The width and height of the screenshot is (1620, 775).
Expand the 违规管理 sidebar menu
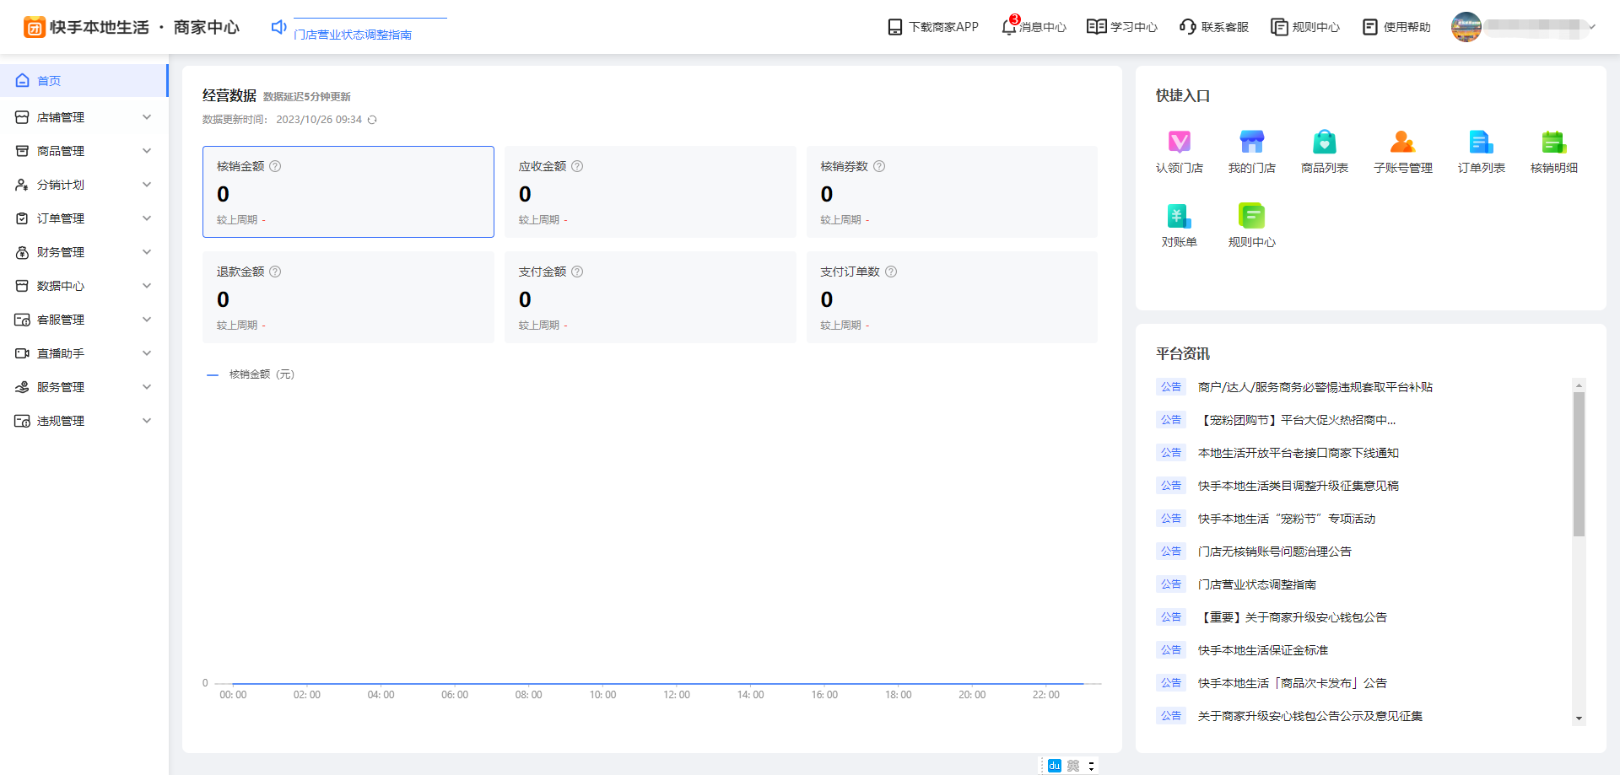pos(84,421)
